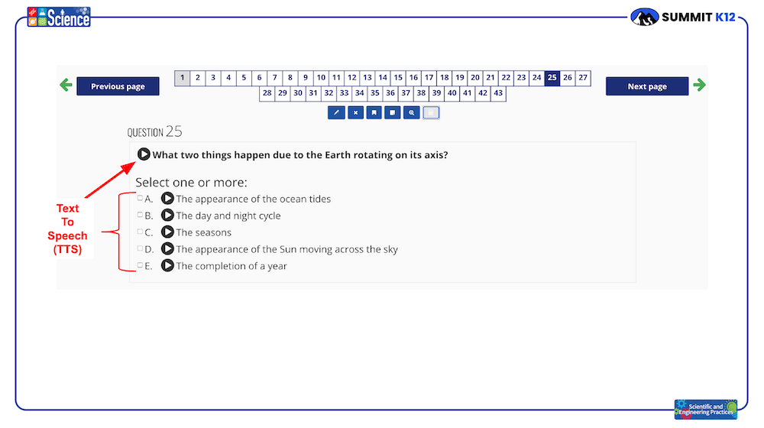Play audio for 'The seasons' answer
This screenshot has width=764, height=428.
tap(167, 232)
